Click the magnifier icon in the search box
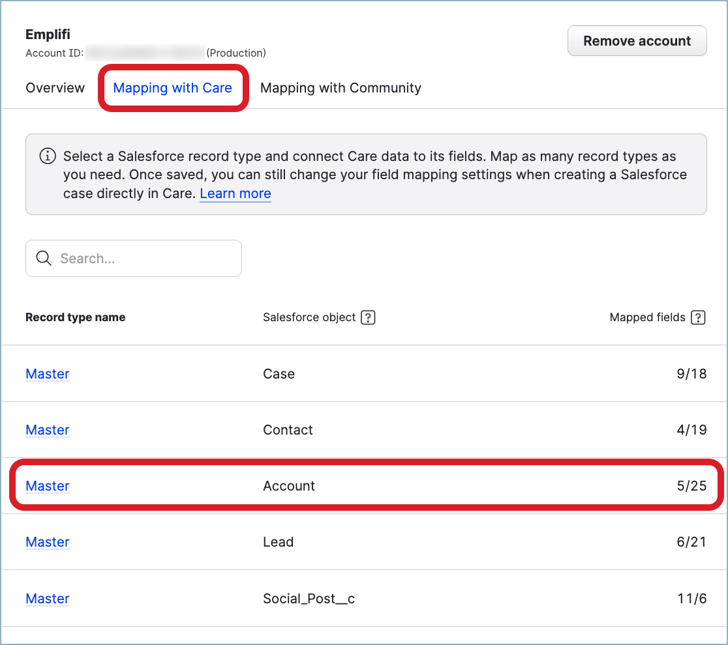 (x=44, y=258)
